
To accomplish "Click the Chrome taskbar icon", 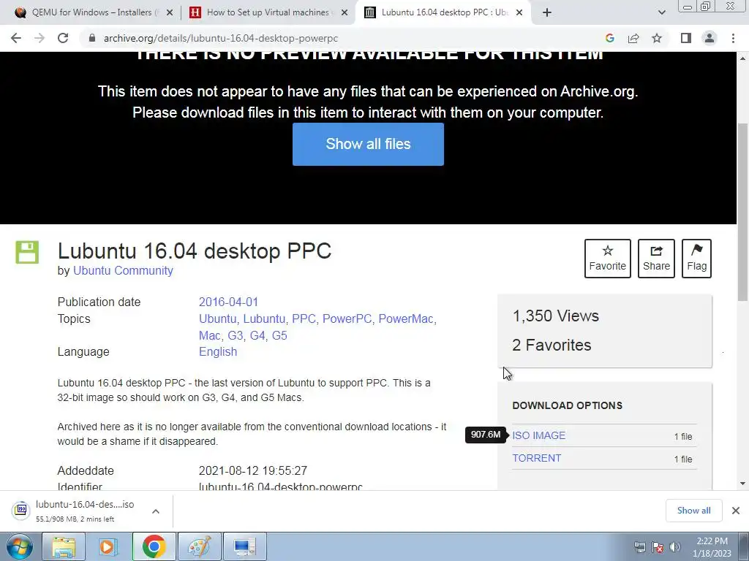I will [154, 546].
